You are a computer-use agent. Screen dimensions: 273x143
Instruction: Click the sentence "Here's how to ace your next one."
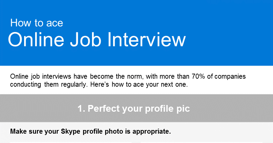139,85
